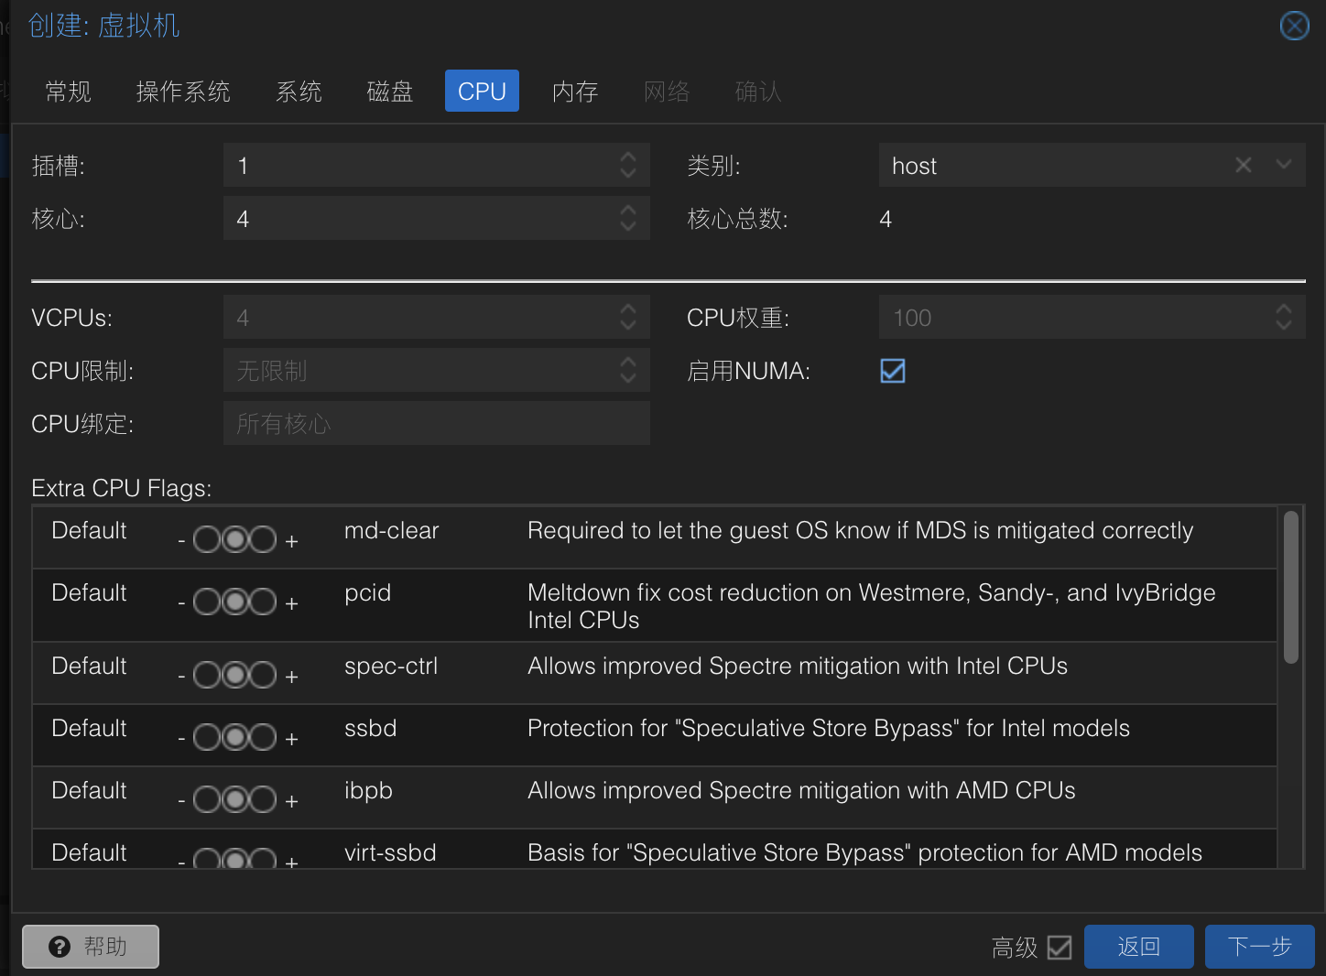Open the 磁盘 tab
The height and width of the screenshot is (976, 1326).
(390, 91)
